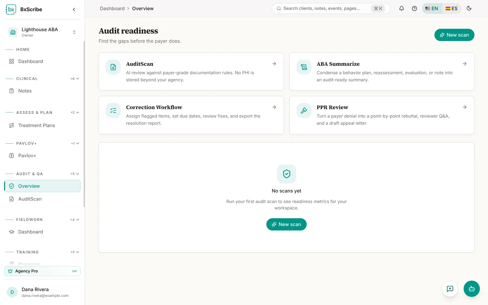Open Pavlov+ sidebar item
The image size is (488, 305).
pos(42,156)
